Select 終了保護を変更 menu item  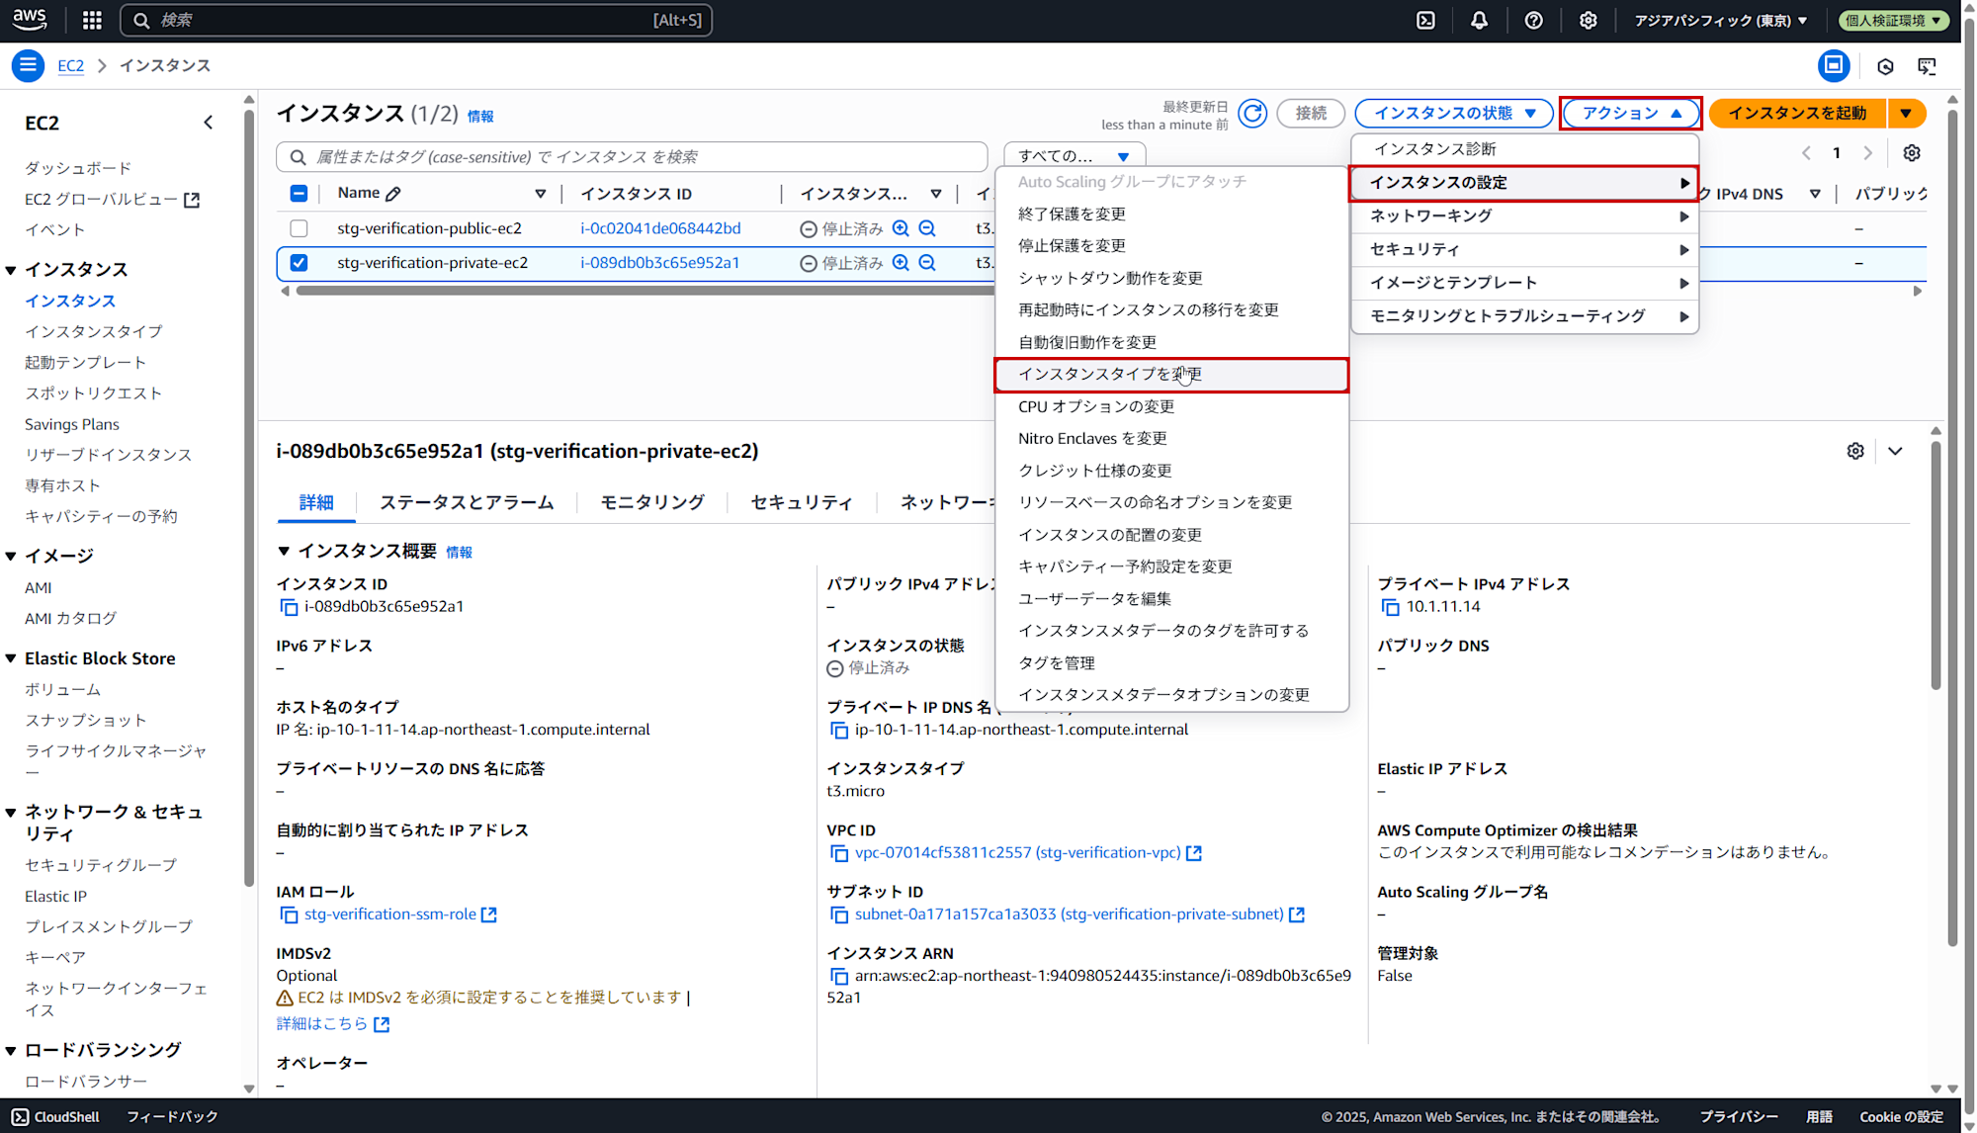[1171, 215]
